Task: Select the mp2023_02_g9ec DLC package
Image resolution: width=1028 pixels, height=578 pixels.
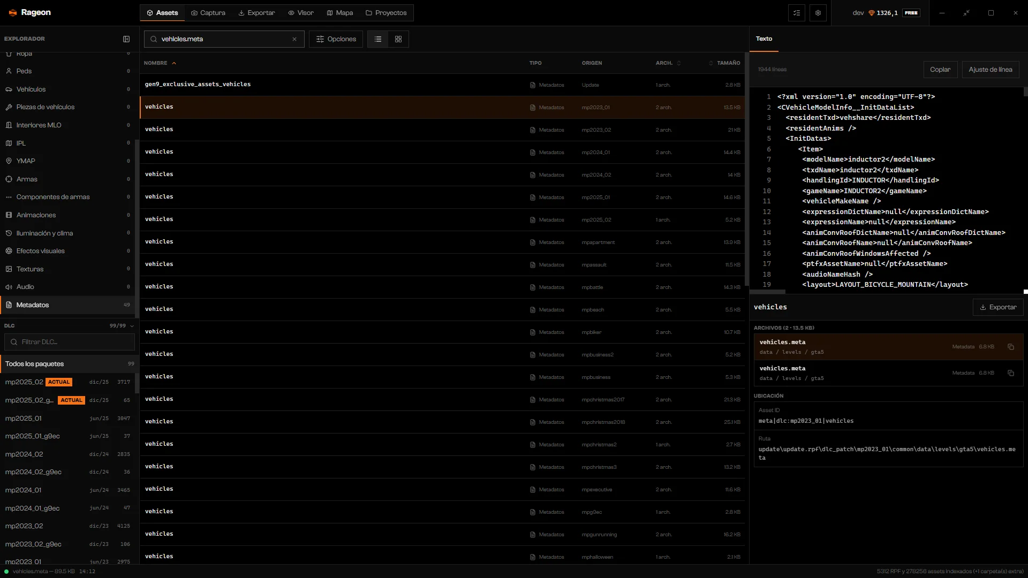Action: [67, 544]
